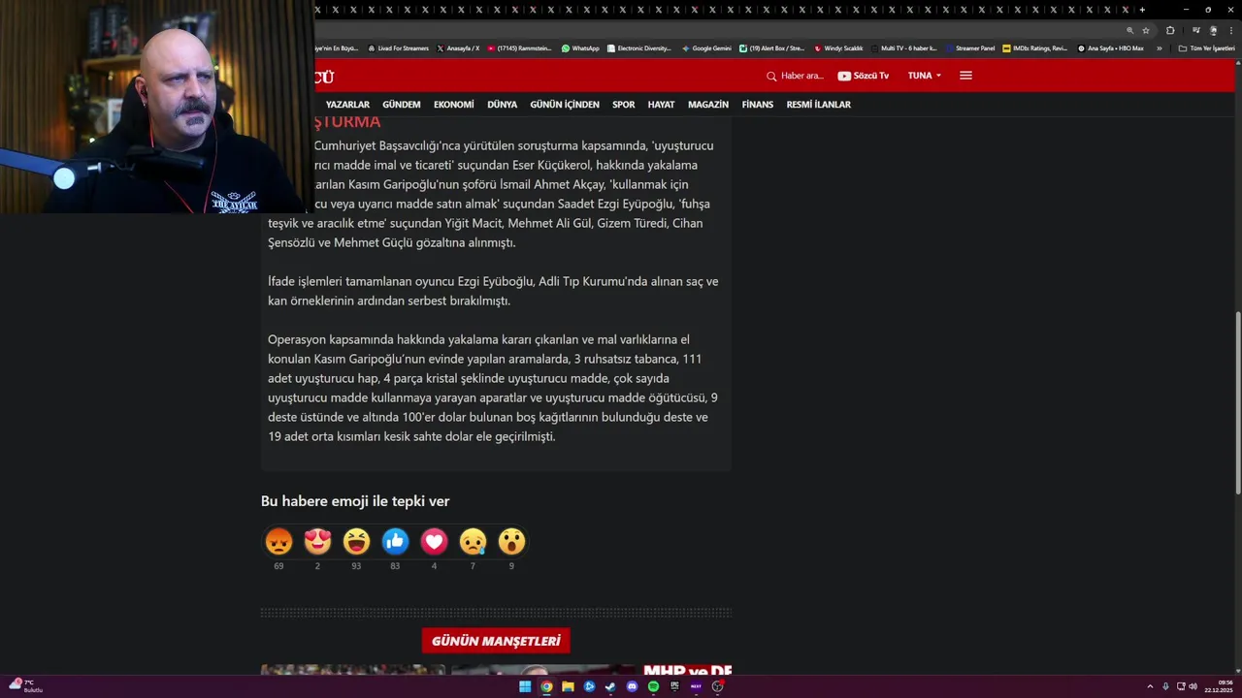This screenshot has width=1242, height=698.
Task: Click the browser zoom magnifier icon
Action: (1129, 30)
